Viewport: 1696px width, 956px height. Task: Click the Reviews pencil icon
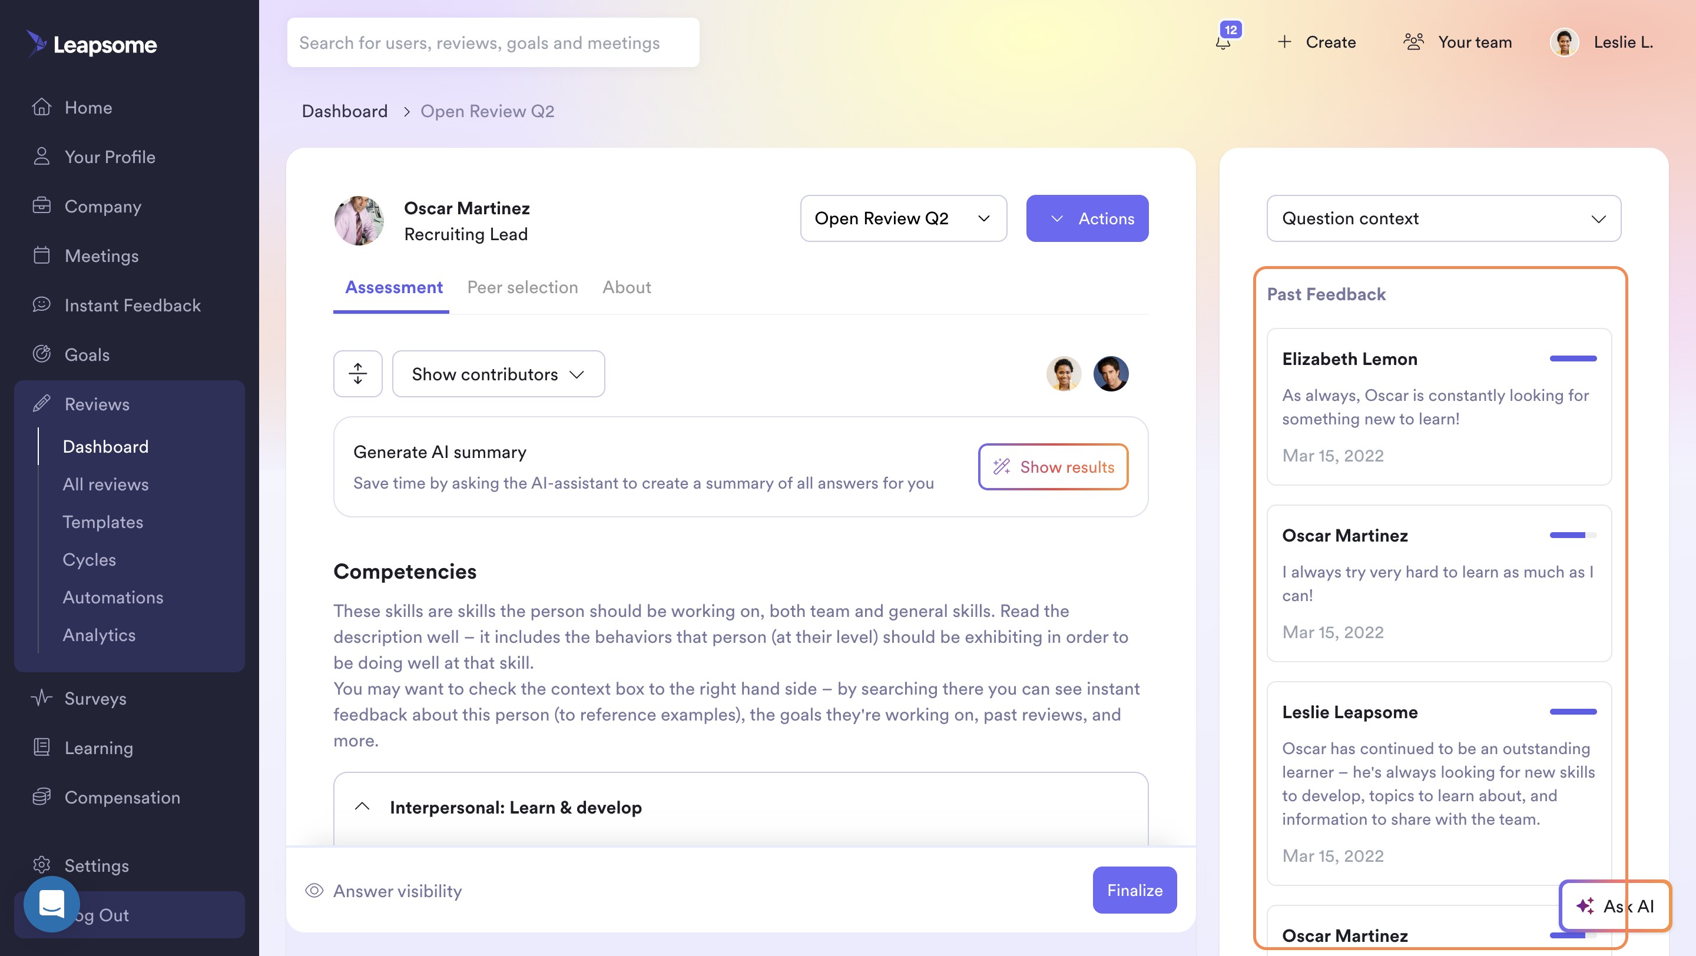41,403
